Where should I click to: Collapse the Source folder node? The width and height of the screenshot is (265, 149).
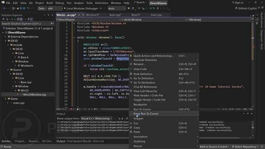[8, 70]
